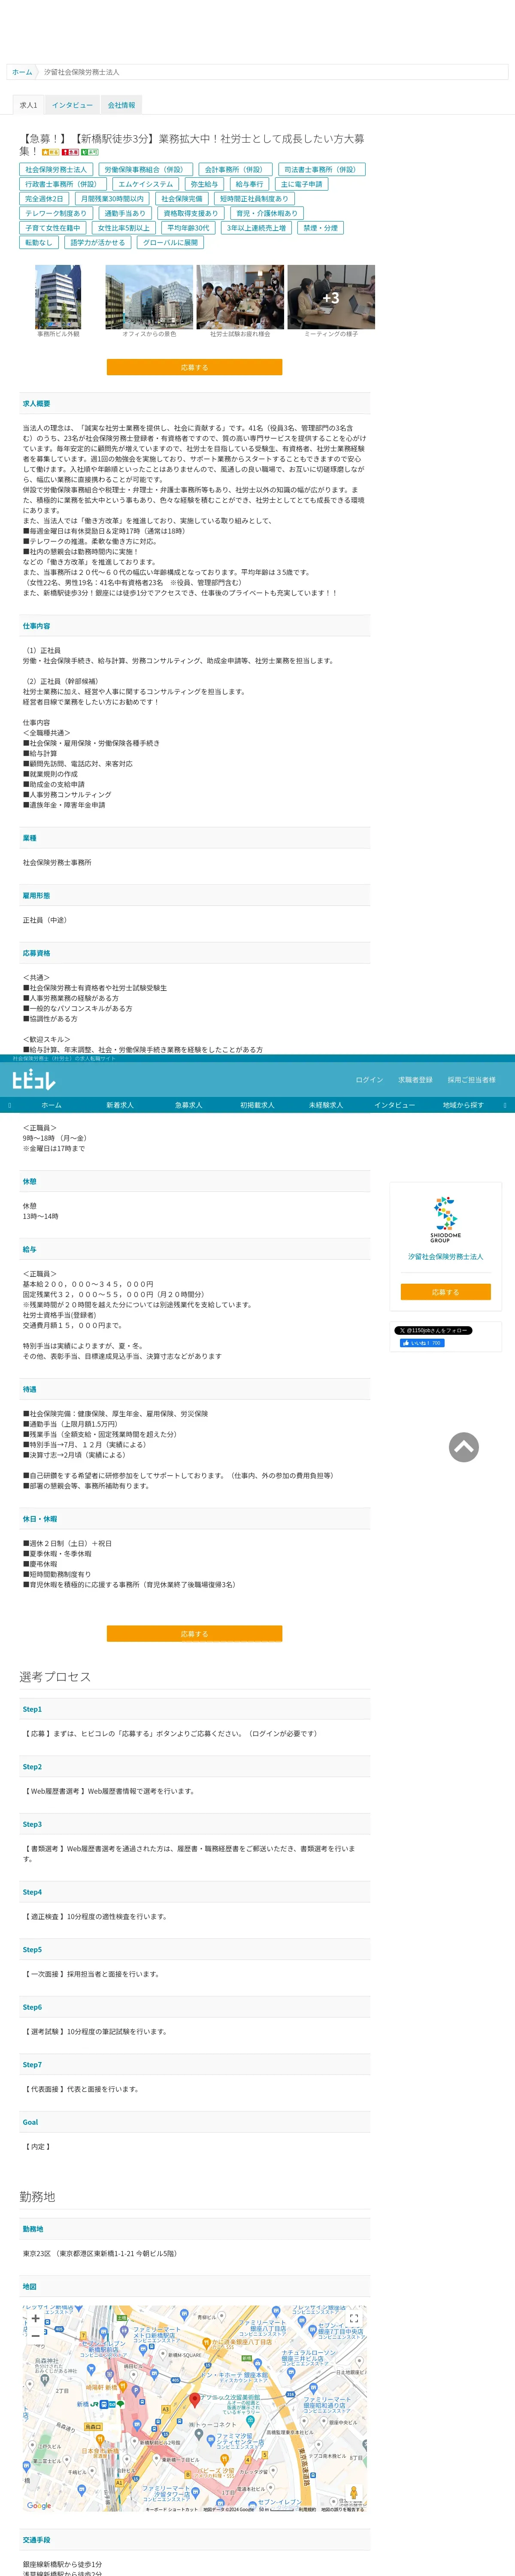Click the 3年以上連続売上増 tag
The width and height of the screenshot is (515, 2576).
pos(256,228)
